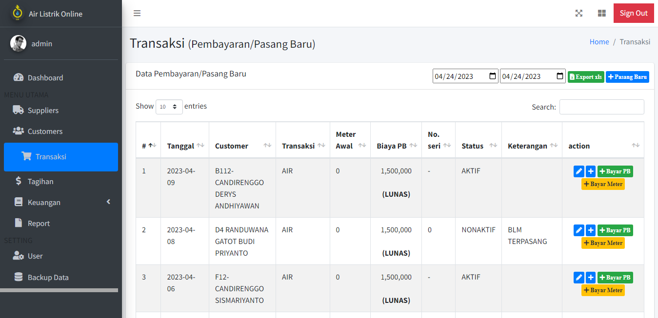
Task: Open Customers in the sidebar
Action: point(45,131)
